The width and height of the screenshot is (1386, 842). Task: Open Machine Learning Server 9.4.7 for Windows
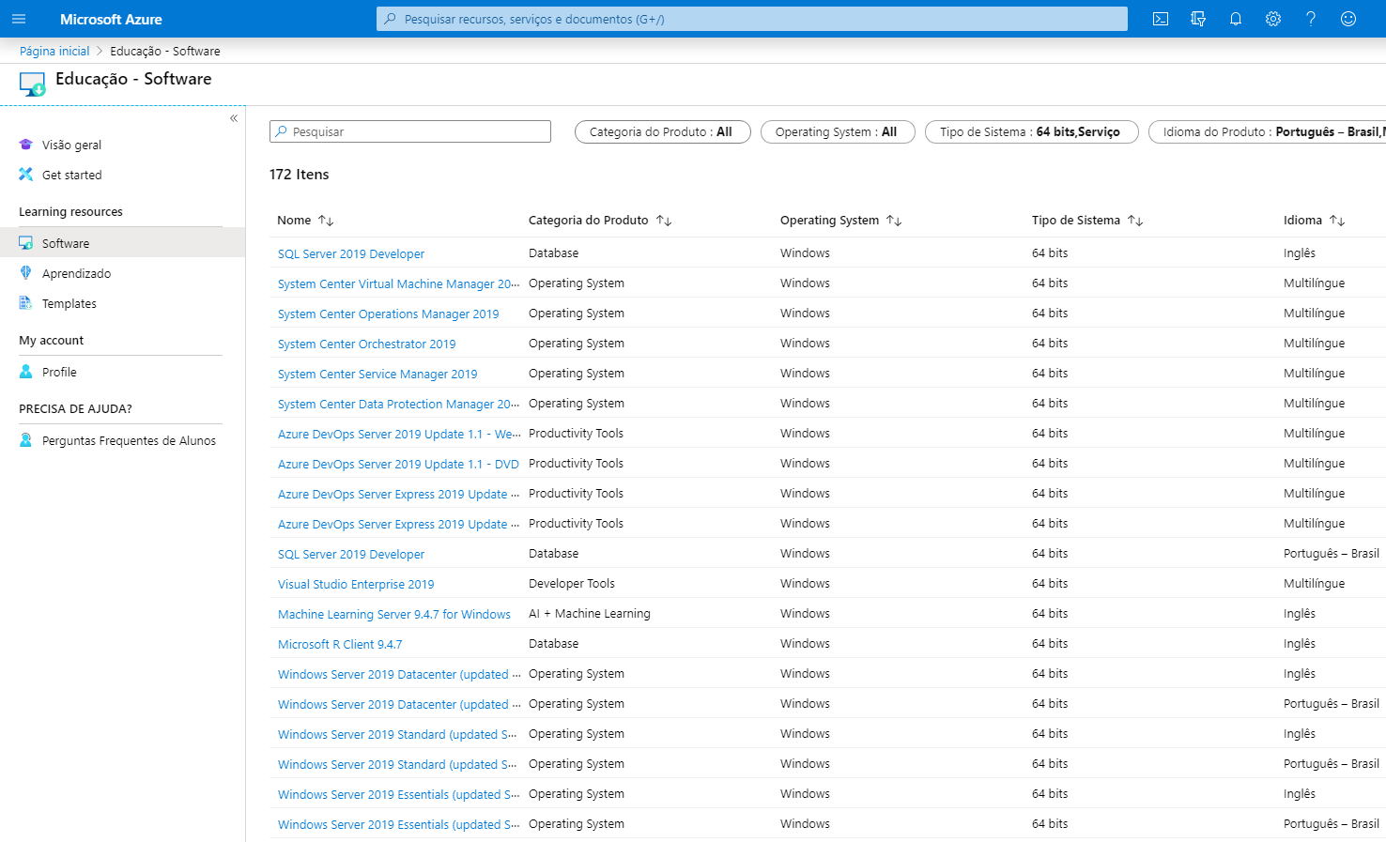tap(394, 614)
